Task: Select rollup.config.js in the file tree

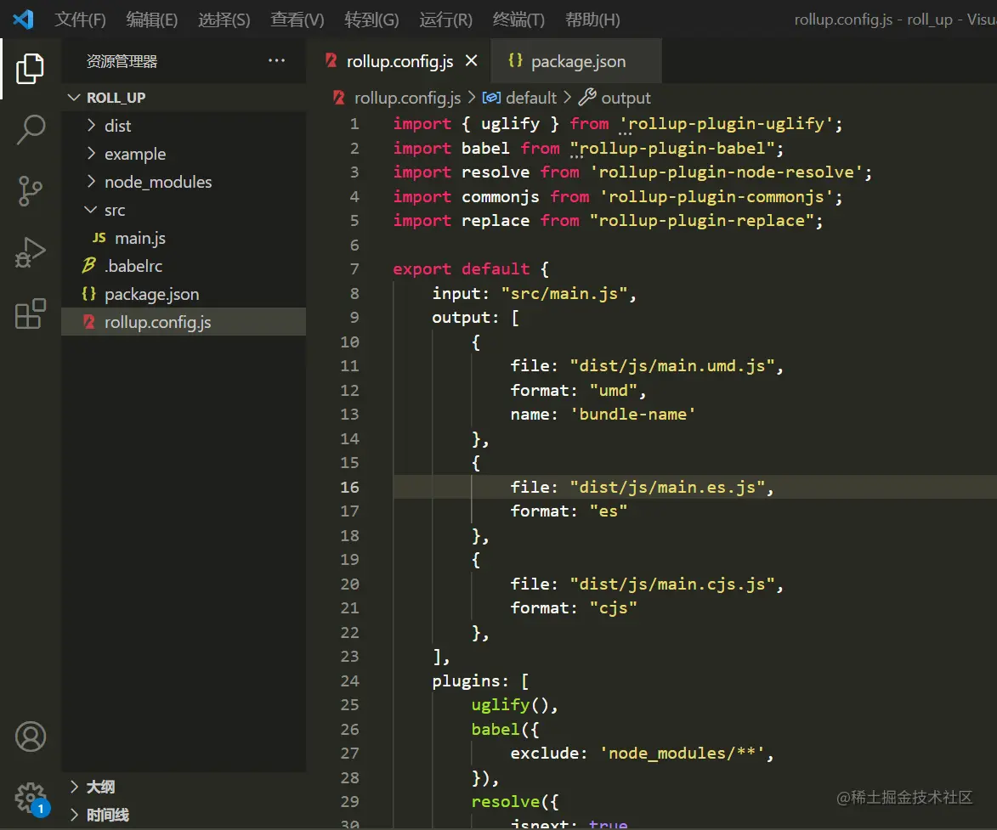Action: [x=183, y=322]
